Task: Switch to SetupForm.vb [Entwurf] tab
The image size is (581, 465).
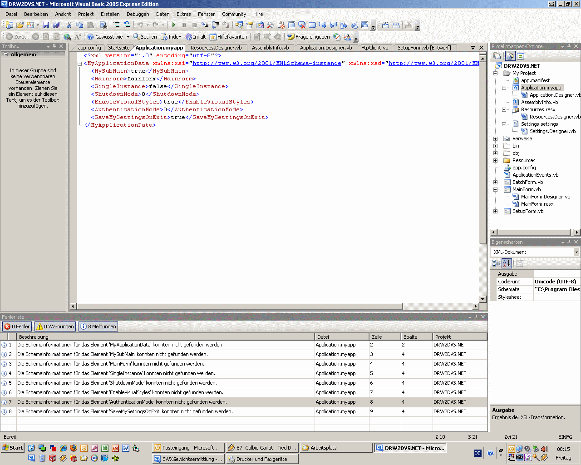Action: (424, 48)
